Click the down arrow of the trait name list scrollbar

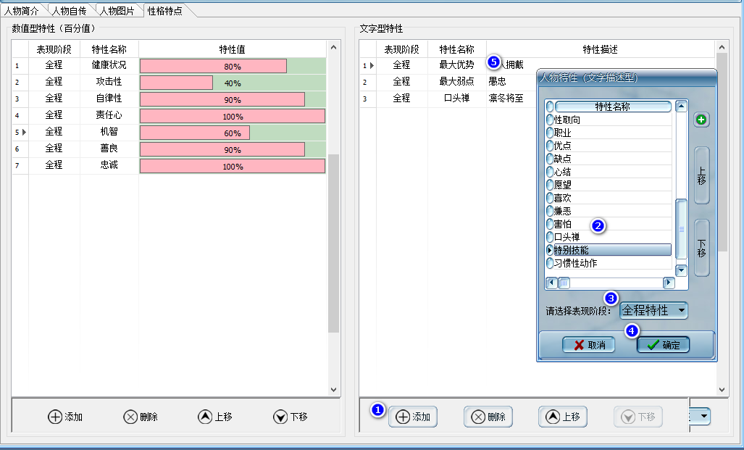point(681,270)
